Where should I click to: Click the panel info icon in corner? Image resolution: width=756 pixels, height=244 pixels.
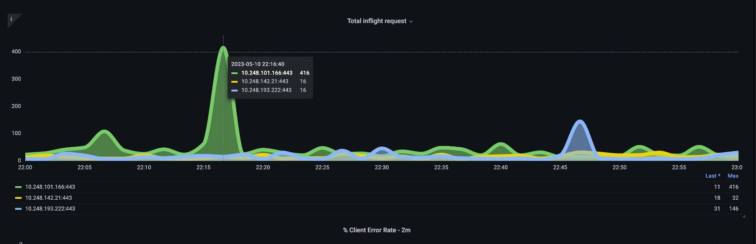(12, 19)
